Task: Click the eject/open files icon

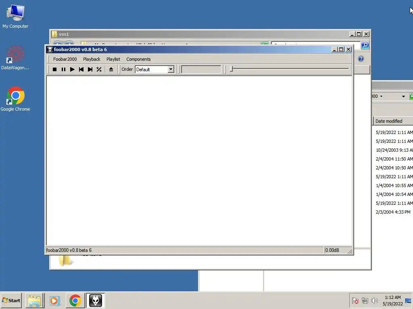Action: coord(111,69)
